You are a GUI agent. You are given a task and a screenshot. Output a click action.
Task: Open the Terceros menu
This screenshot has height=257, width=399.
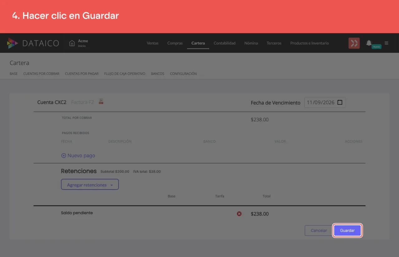click(274, 43)
